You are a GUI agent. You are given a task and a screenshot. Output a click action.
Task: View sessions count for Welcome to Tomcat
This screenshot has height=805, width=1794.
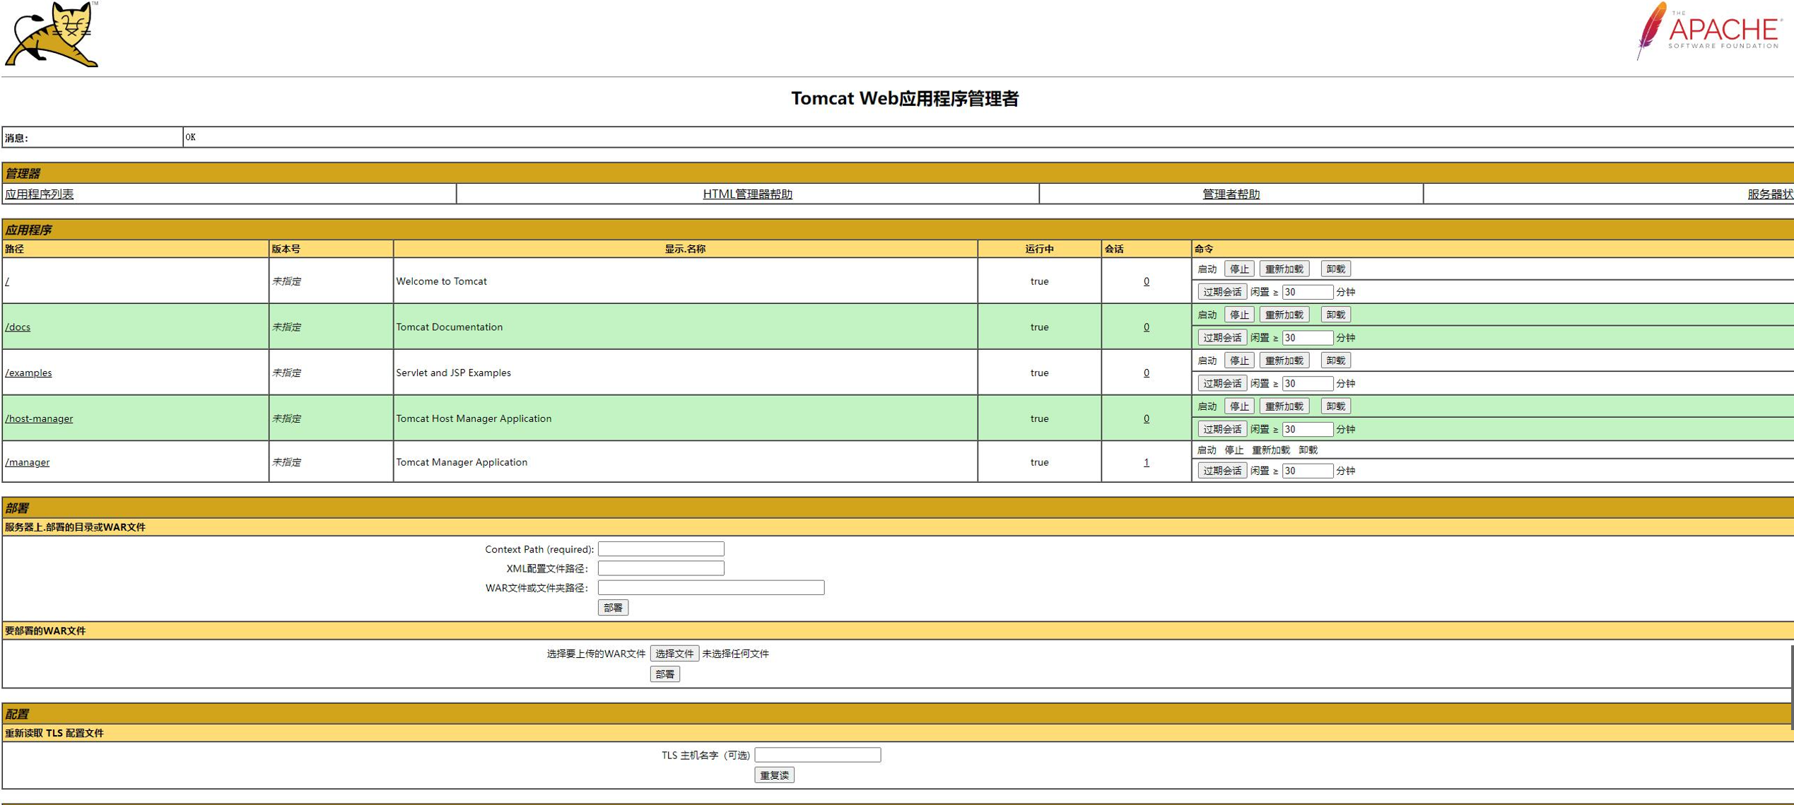pyautogui.click(x=1146, y=281)
